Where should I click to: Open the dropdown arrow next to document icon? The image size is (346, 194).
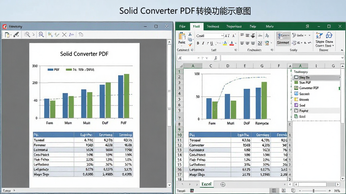(x=11, y=35)
